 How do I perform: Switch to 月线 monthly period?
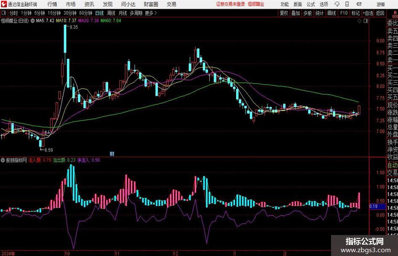123,13
